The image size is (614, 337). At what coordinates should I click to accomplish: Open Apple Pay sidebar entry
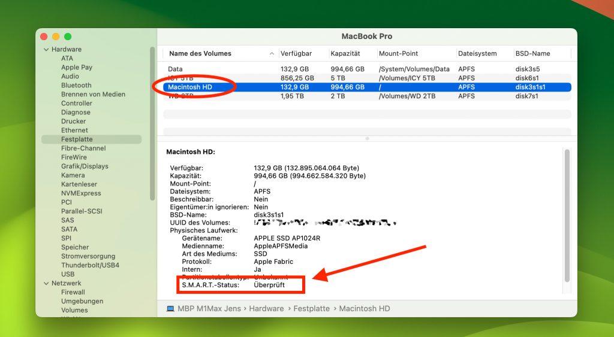(x=77, y=67)
